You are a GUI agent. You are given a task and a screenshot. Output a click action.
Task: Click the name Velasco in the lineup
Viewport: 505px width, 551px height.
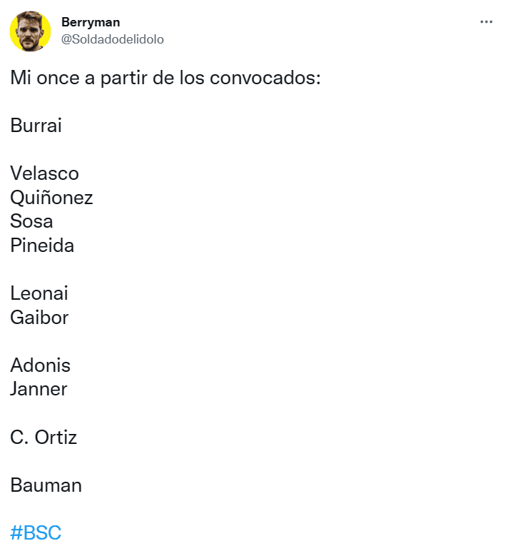(44, 173)
